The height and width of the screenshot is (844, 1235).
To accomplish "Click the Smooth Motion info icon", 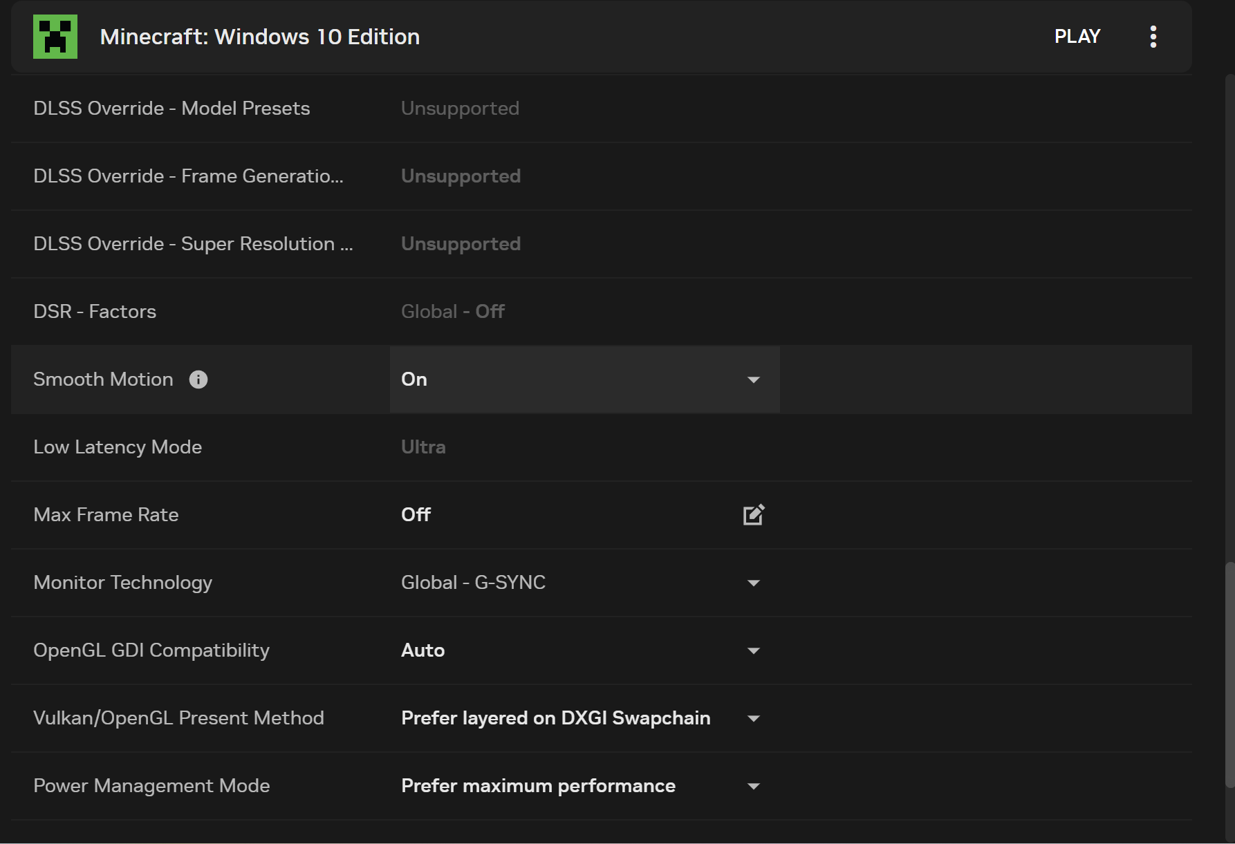I will click(x=198, y=379).
